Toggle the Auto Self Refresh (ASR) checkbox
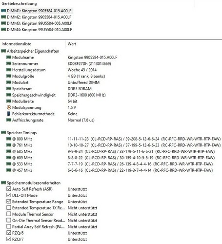Viewport: 222px width, 244px height. (9, 189)
